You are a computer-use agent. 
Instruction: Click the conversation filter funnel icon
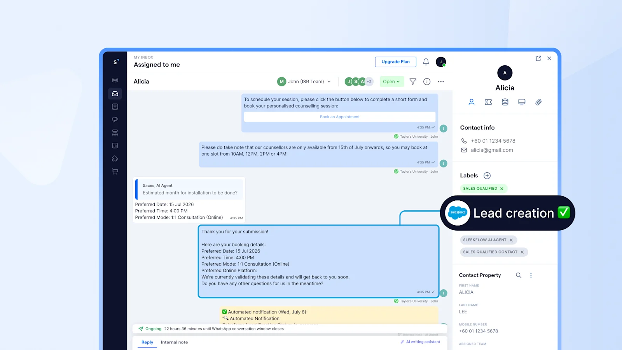click(413, 82)
